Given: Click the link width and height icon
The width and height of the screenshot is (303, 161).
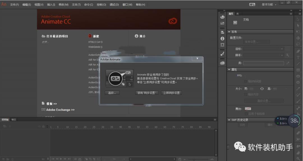Looking at the screenshot, I should point(262,89).
